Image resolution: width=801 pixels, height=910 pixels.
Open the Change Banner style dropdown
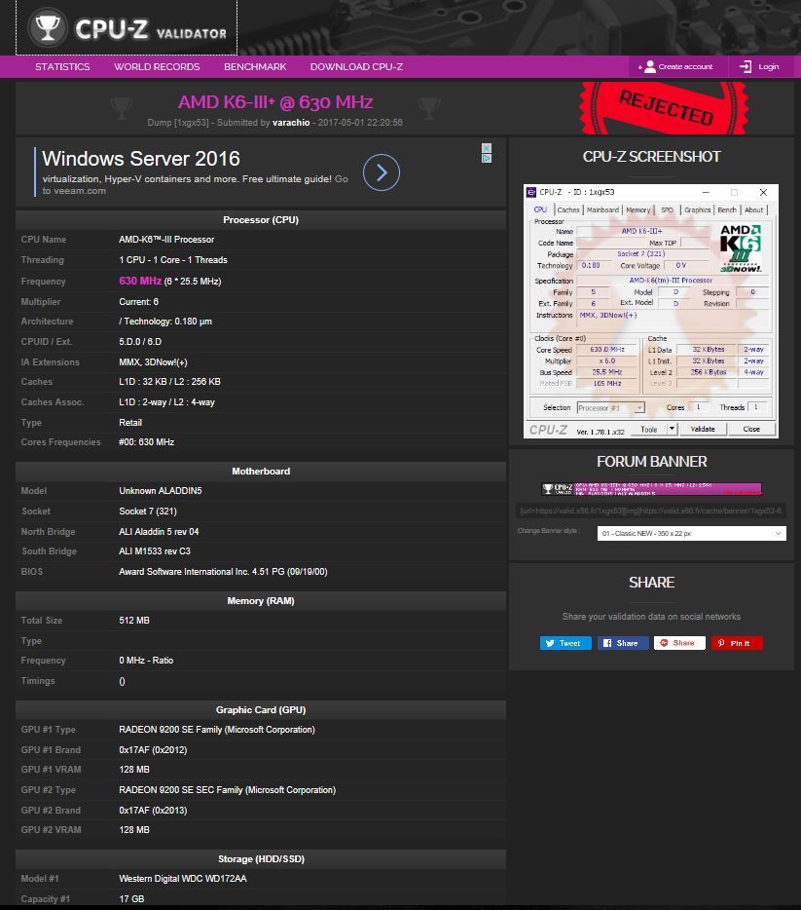(691, 533)
